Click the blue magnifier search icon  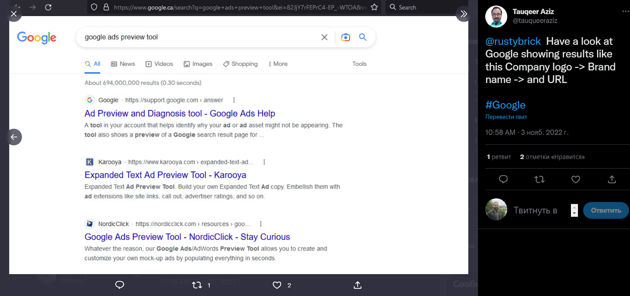click(x=363, y=37)
